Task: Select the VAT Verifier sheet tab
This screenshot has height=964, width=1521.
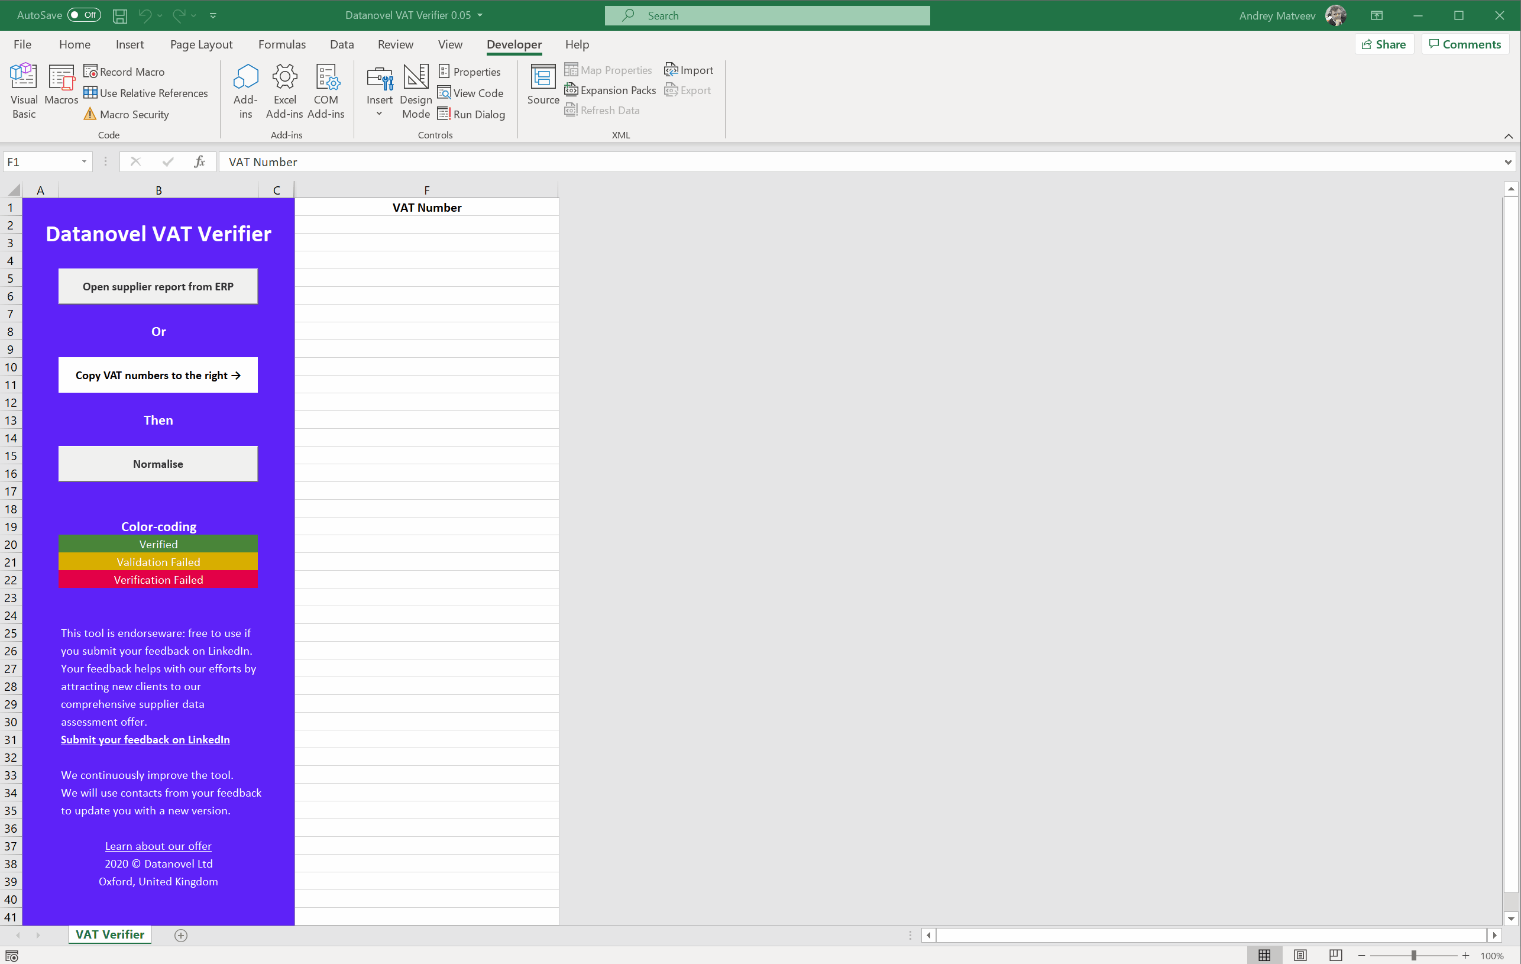Action: tap(110, 934)
